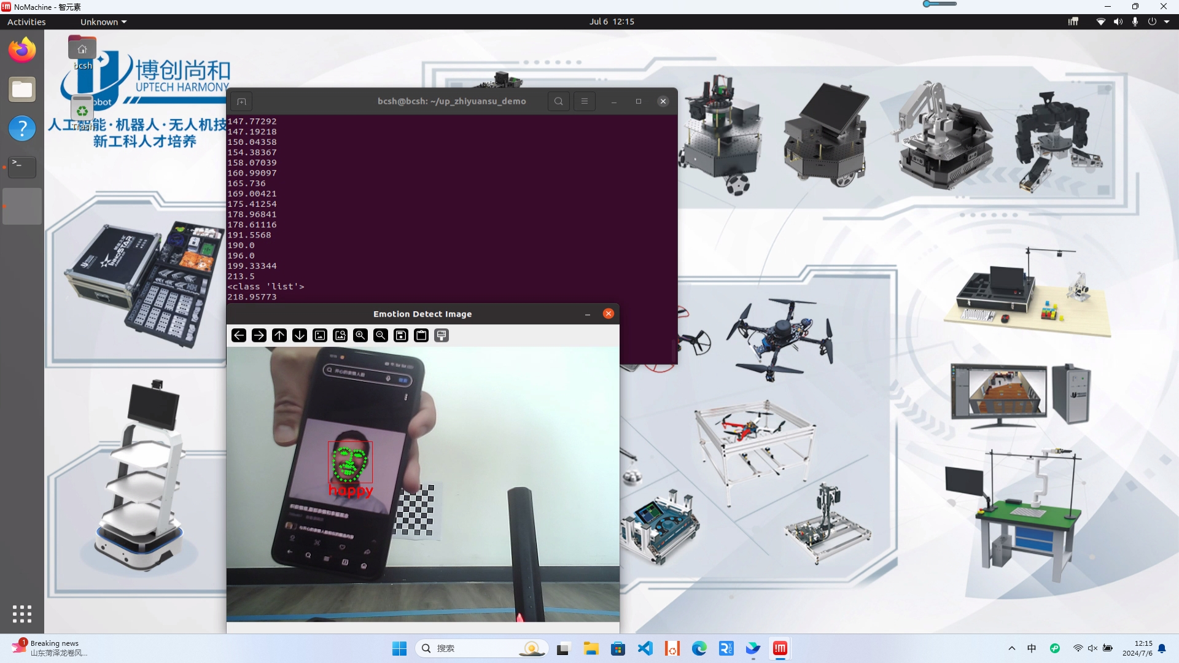1179x663 pixels.
Task: Open the bcsh home folder desktop icon
Action: (82, 53)
